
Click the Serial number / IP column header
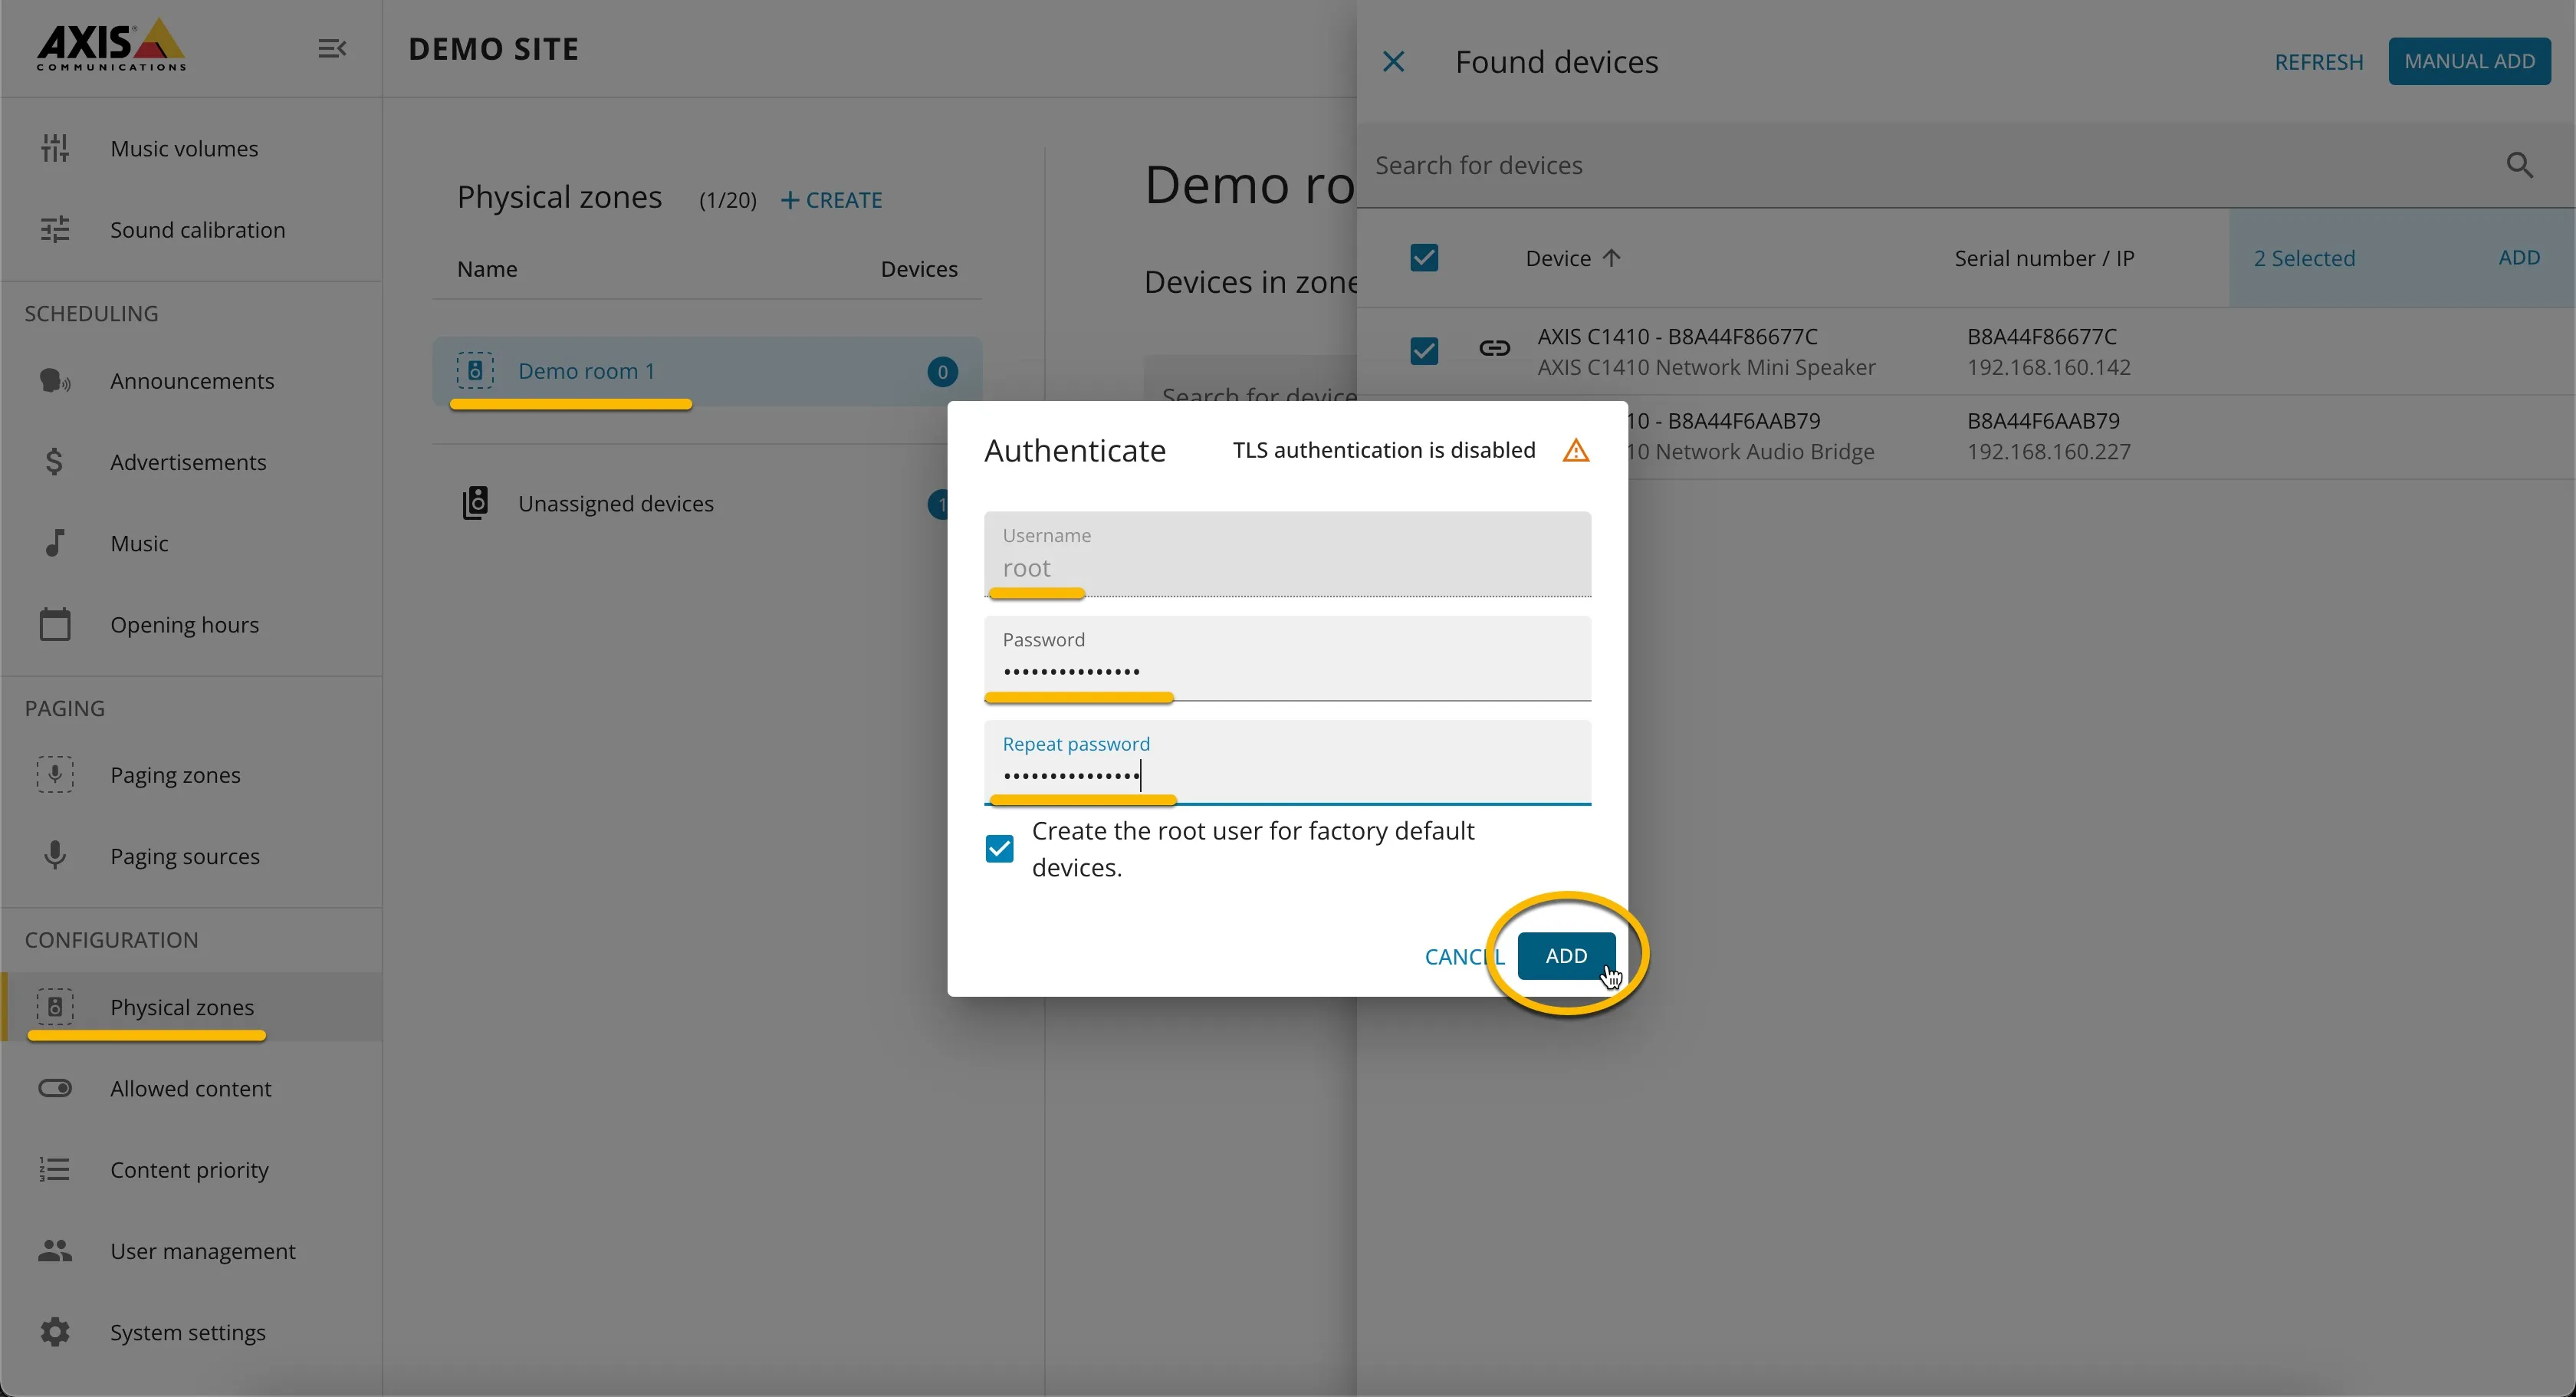(2044, 258)
